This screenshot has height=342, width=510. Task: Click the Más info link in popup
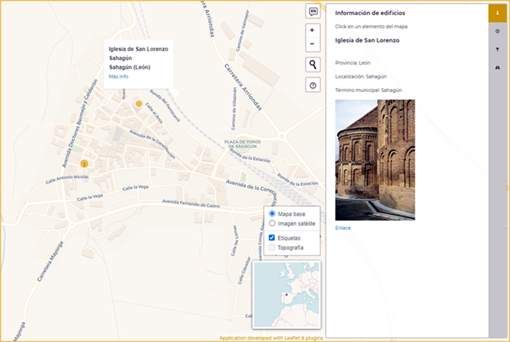[x=119, y=77]
